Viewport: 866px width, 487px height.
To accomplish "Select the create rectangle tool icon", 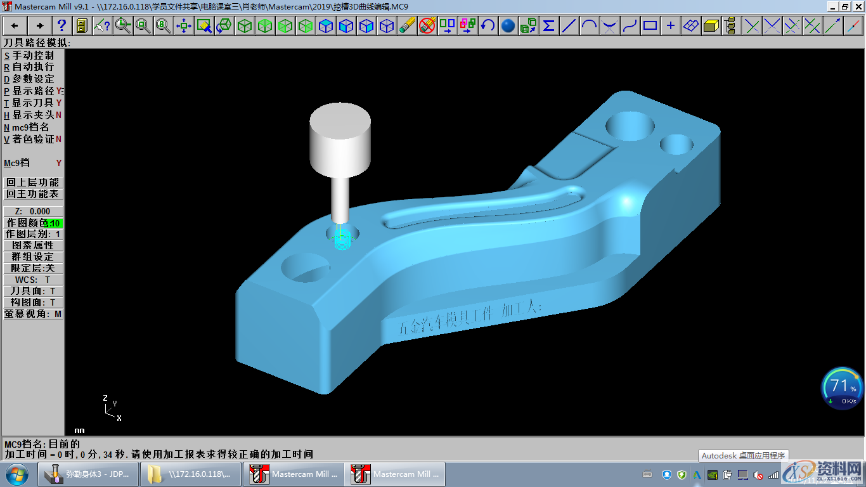I will pyautogui.click(x=650, y=26).
